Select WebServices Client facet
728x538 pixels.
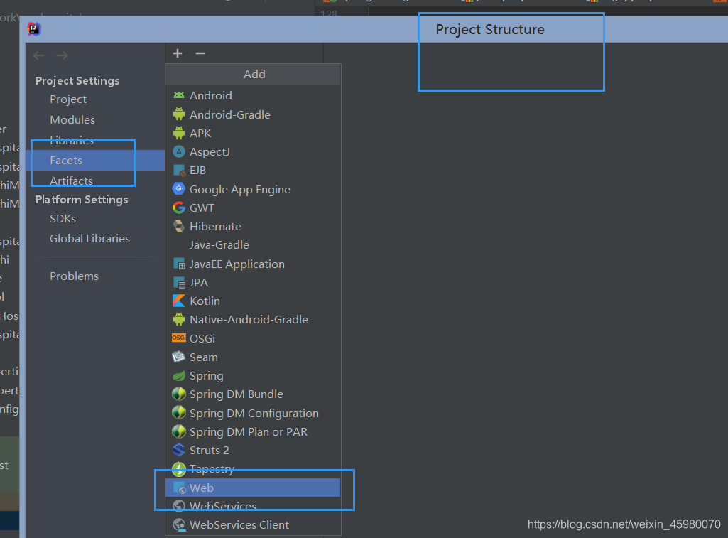[x=253, y=525]
